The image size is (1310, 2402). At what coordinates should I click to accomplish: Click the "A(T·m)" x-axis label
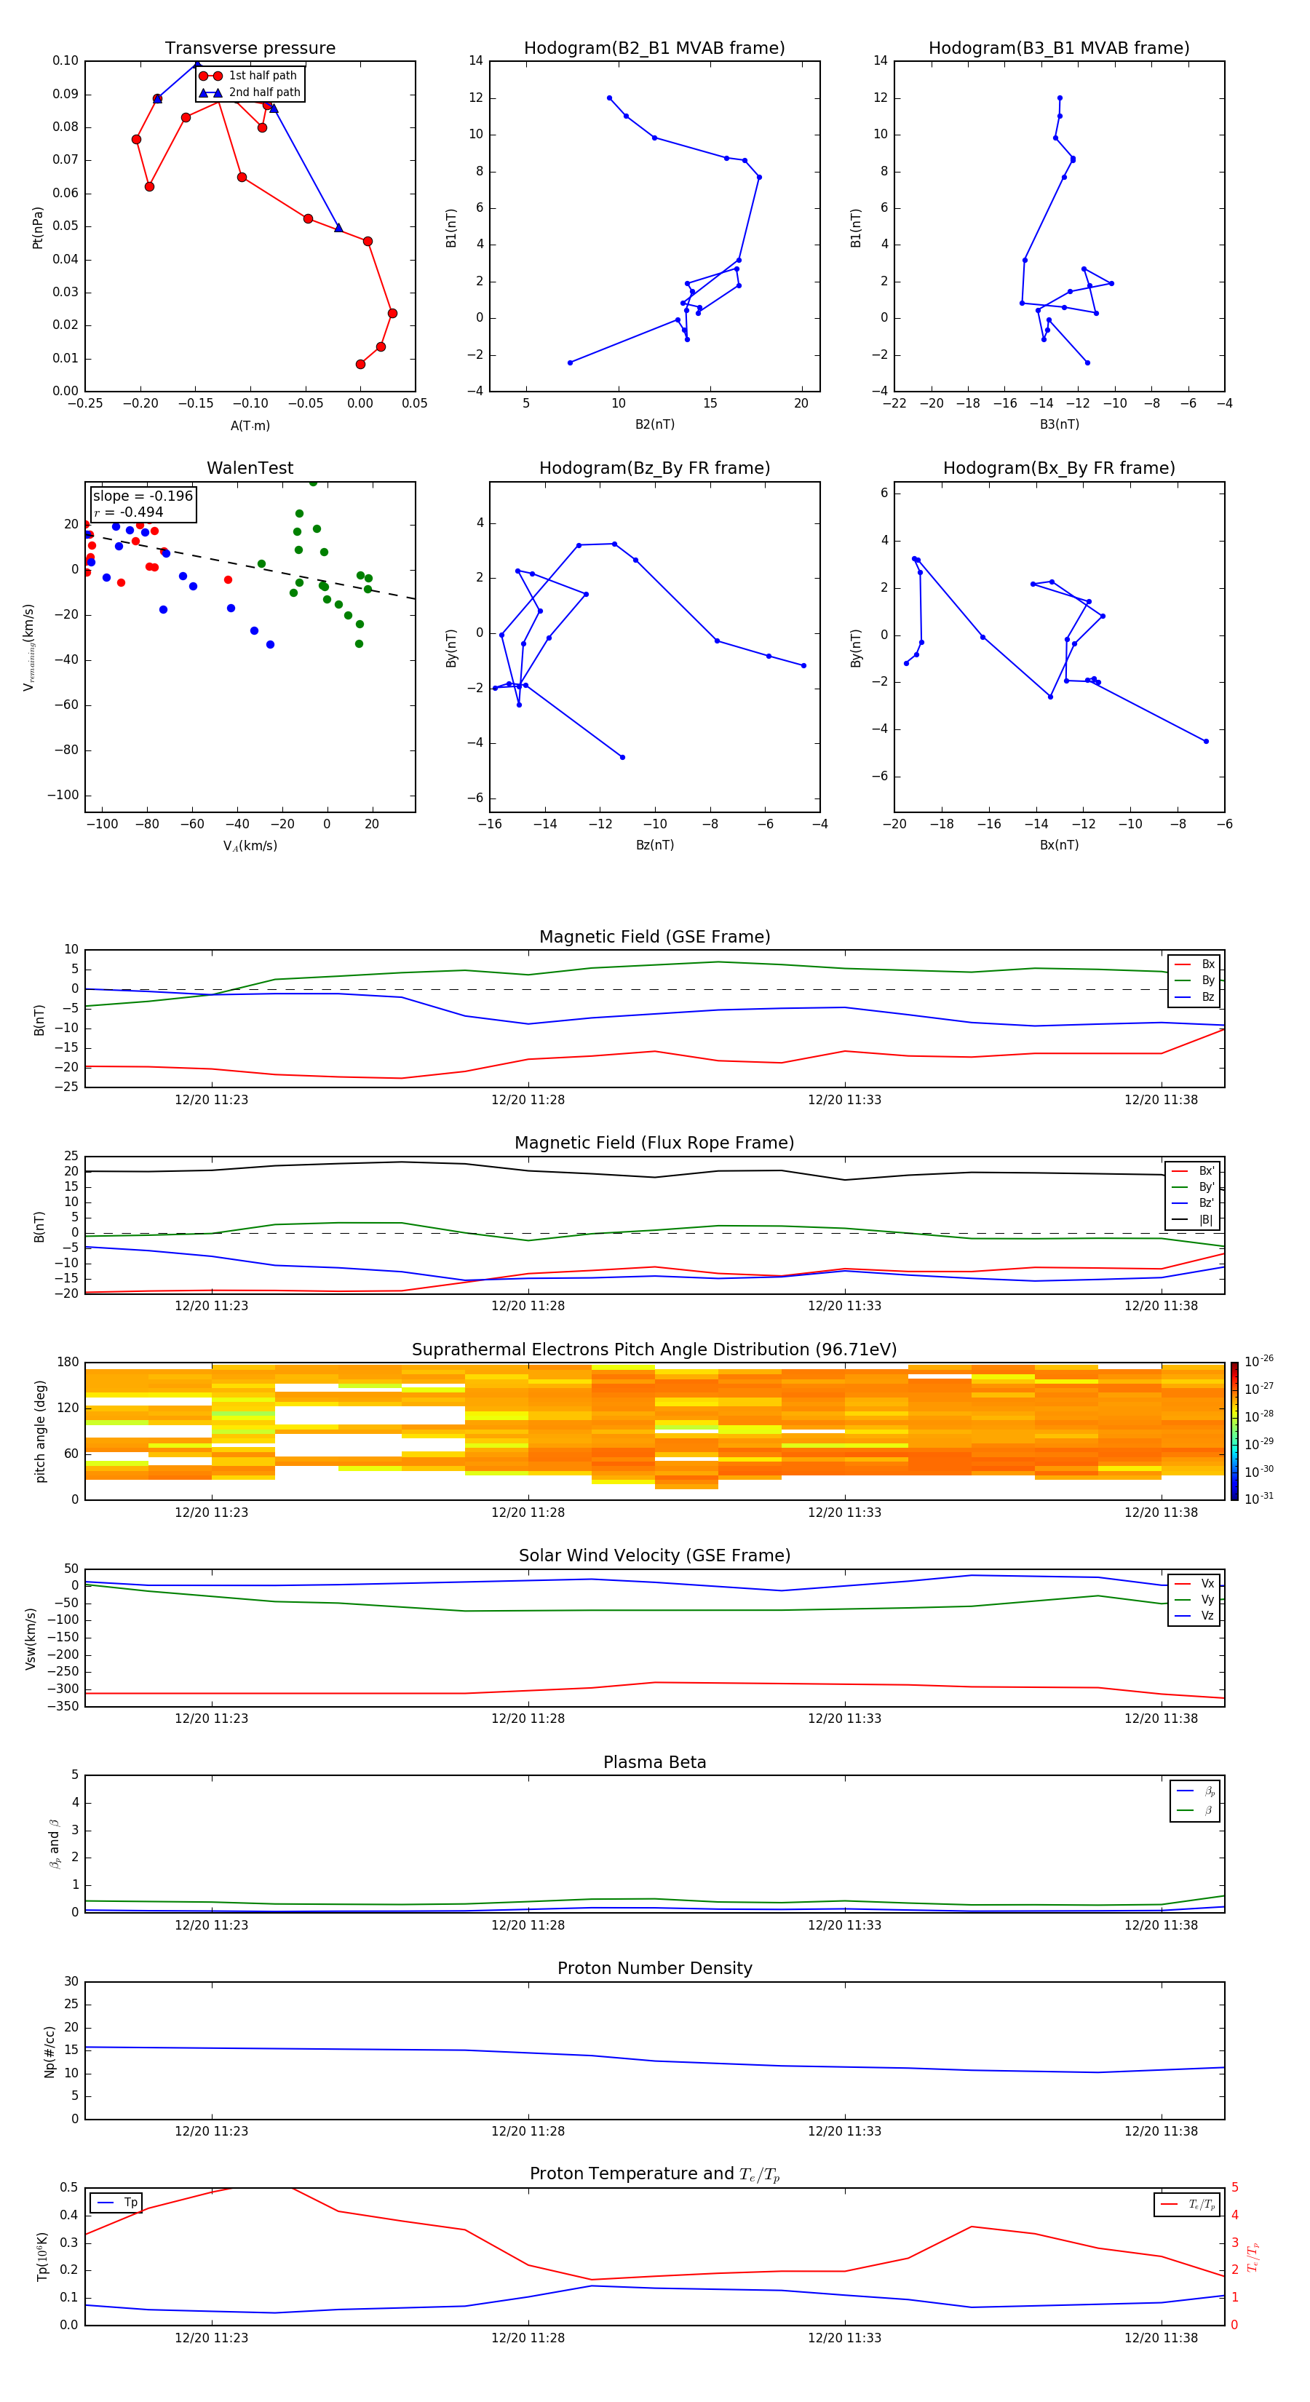click(250, 425)
